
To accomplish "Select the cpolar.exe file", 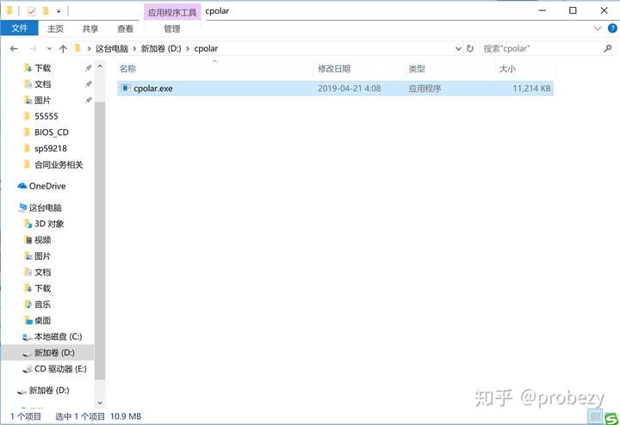I will [x=335, y=89].
